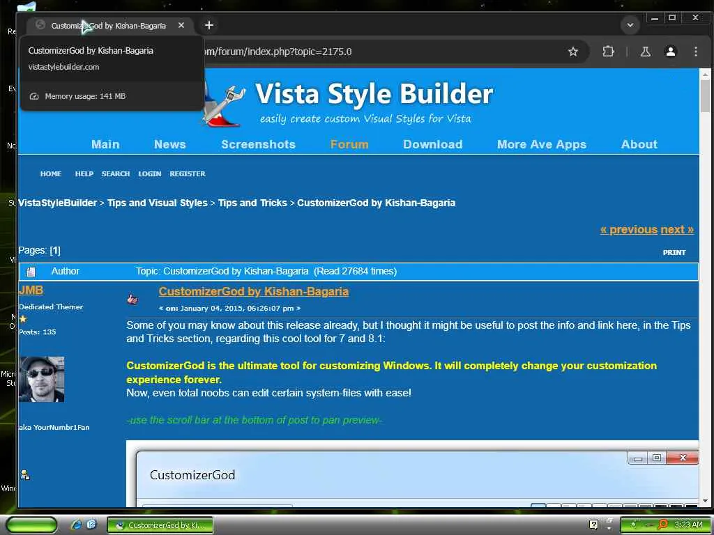Follow the Tips and Visual Styles breadcrumb
The height and width of the screenshot is (535, 714).
pos(157,203)
